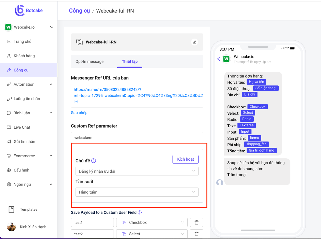Click the Sao chép copy link

(79, 113)
